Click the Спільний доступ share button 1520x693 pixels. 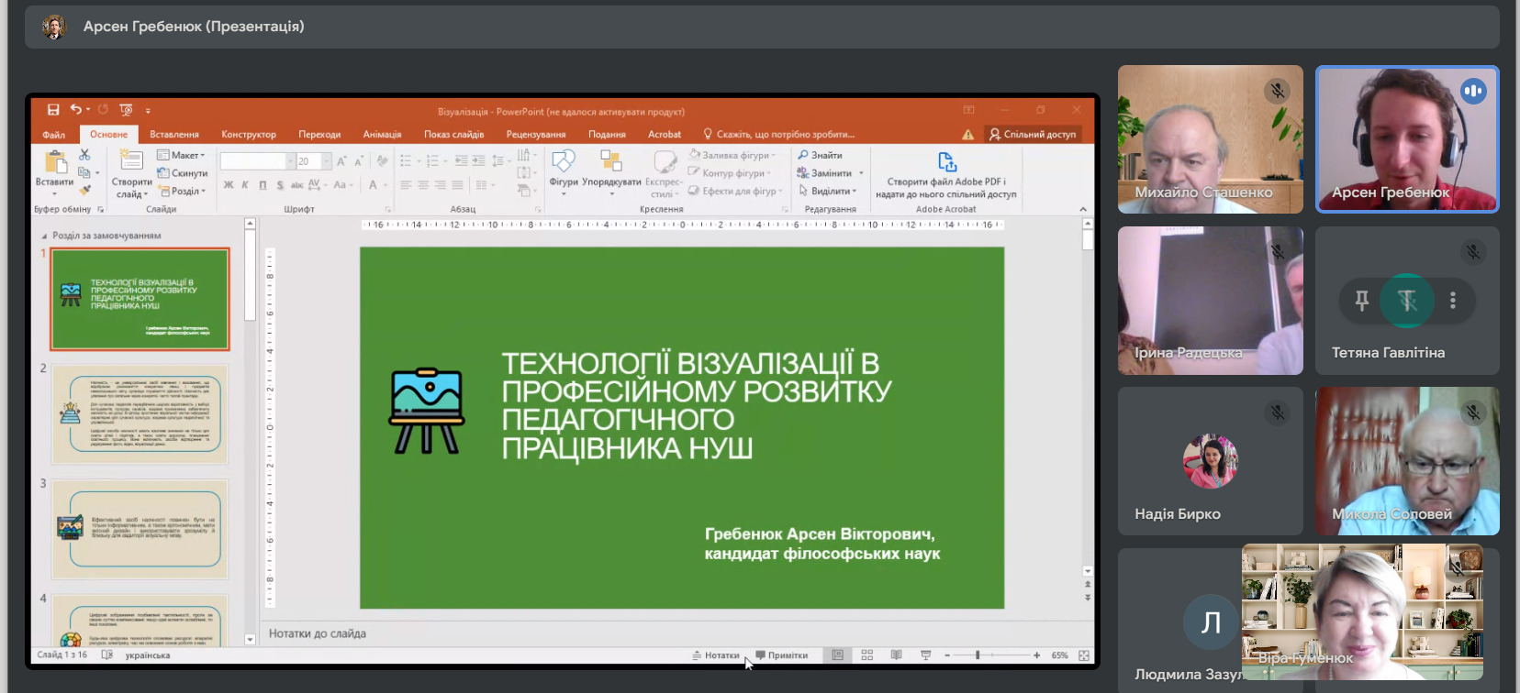1033,135
